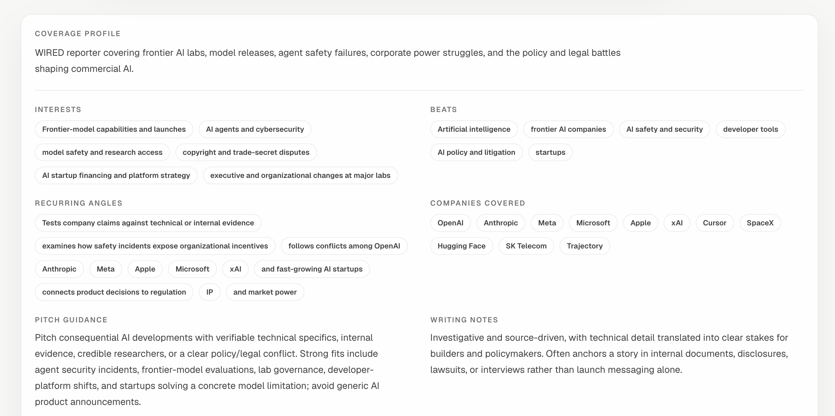
Task: Click the Pitch Guidance paragraph text
Action: pos(207,370)
